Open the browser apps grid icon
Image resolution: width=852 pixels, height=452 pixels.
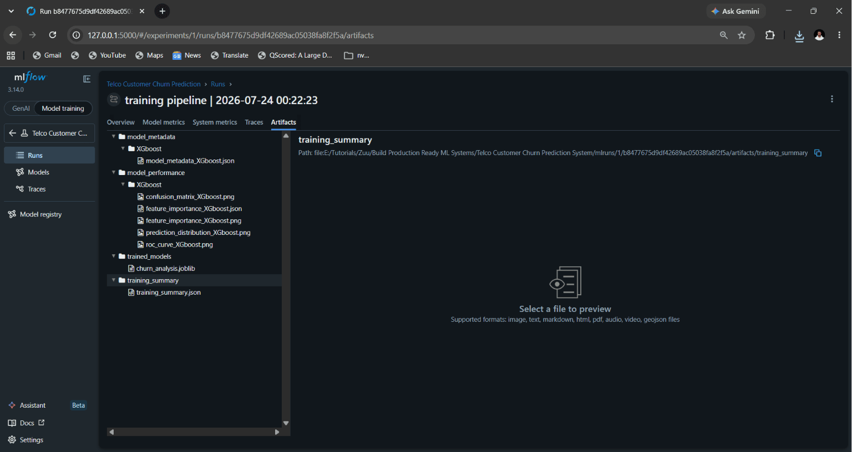[11, 55]
